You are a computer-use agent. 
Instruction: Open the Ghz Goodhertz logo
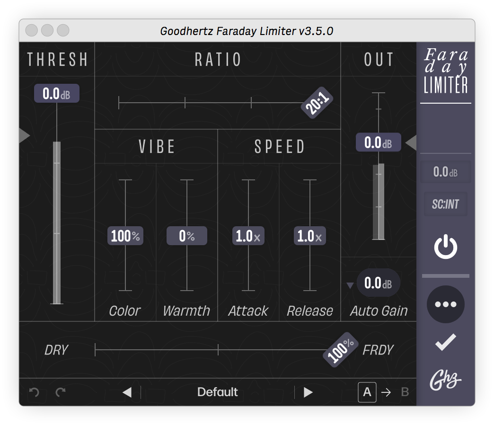pos(445,380)
